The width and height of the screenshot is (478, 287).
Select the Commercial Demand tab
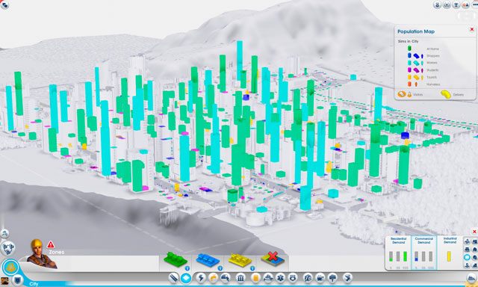pos(423,253)
